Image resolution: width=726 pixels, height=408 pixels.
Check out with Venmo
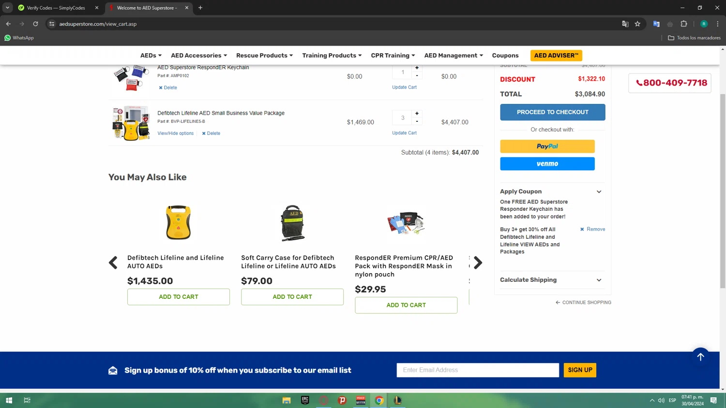547,164
